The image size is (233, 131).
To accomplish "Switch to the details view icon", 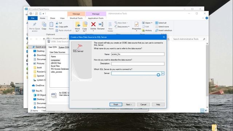I will (x=202, y=111).
